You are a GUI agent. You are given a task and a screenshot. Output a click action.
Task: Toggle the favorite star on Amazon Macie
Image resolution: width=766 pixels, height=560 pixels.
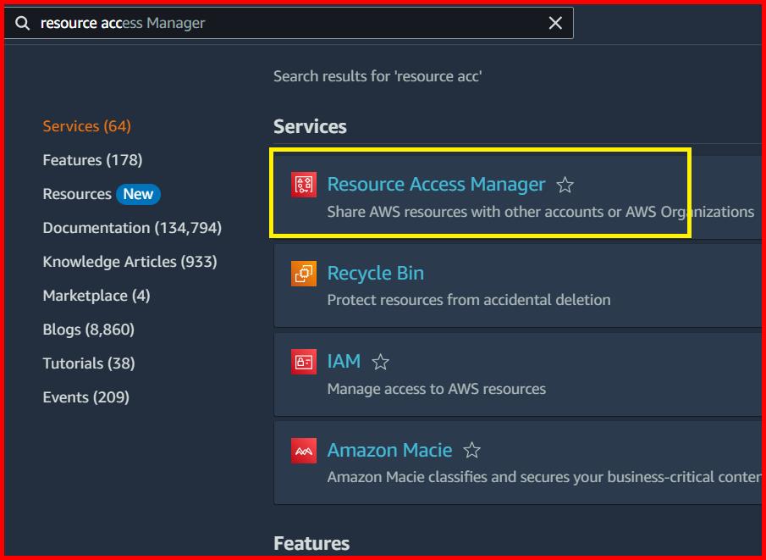pos(471,451)
